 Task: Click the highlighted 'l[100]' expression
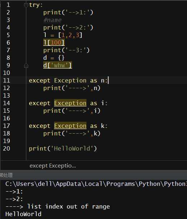54,43
